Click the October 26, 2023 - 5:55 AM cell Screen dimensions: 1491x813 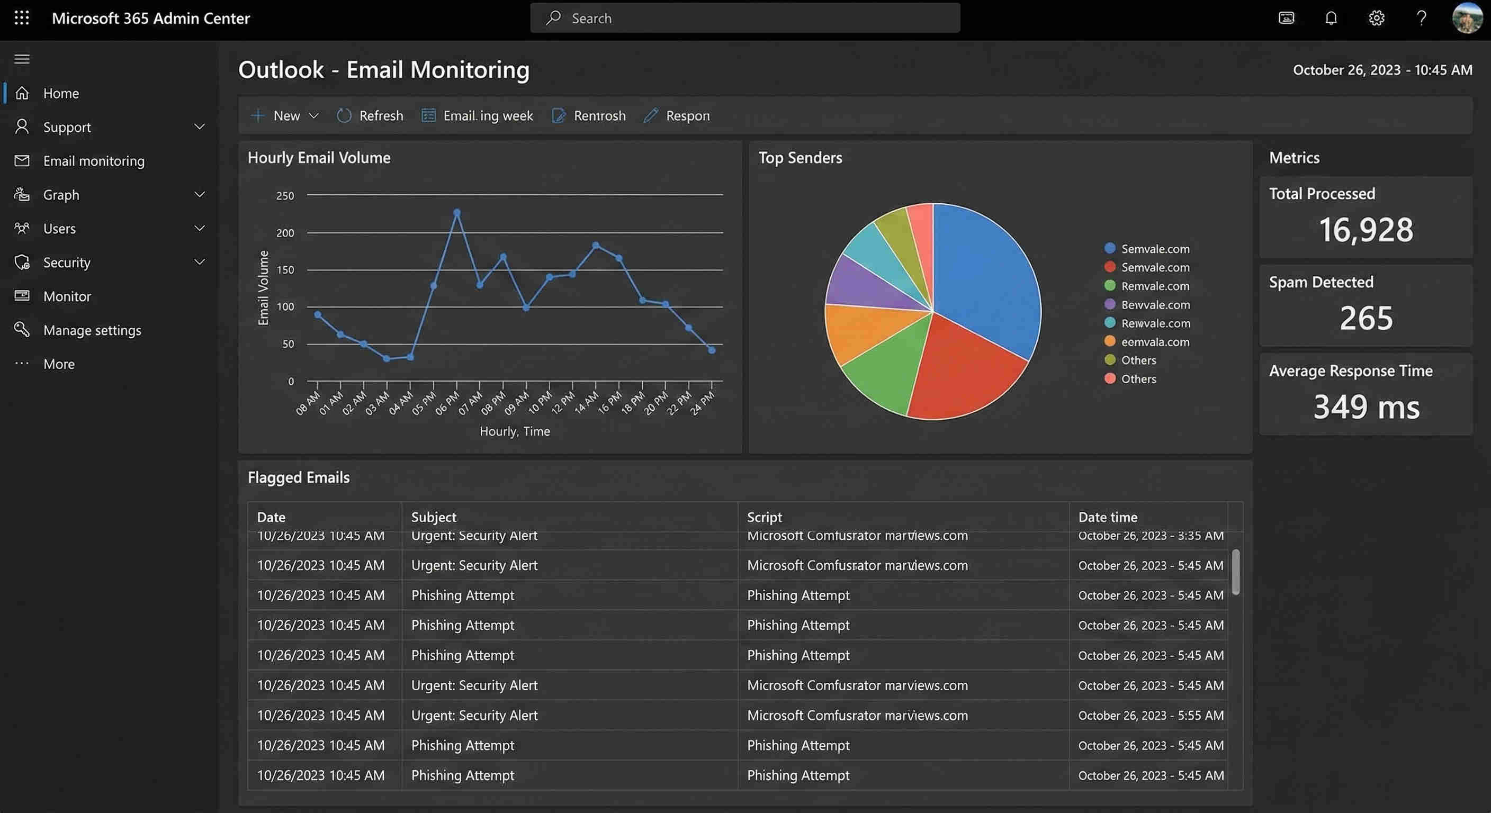[x=1150, y=715]
